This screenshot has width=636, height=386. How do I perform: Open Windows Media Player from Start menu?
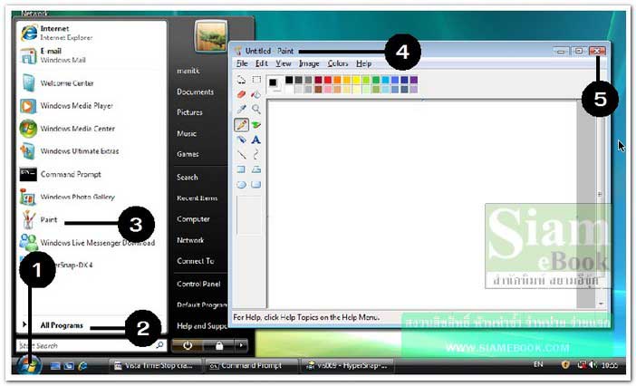67,106
